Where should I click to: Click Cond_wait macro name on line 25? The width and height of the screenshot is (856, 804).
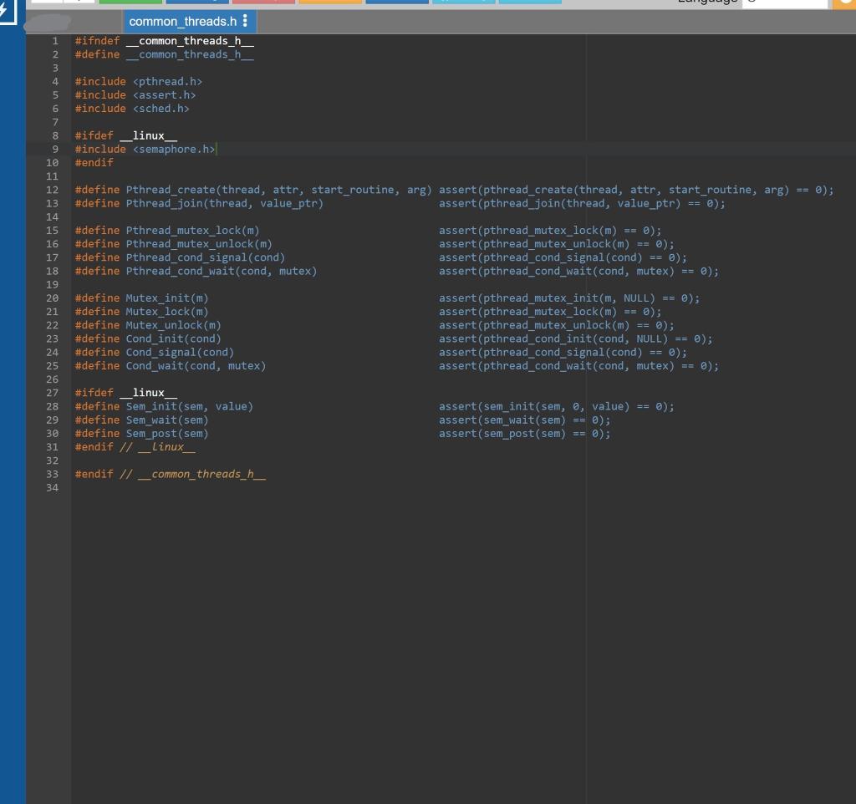click(x=154, y=366)
